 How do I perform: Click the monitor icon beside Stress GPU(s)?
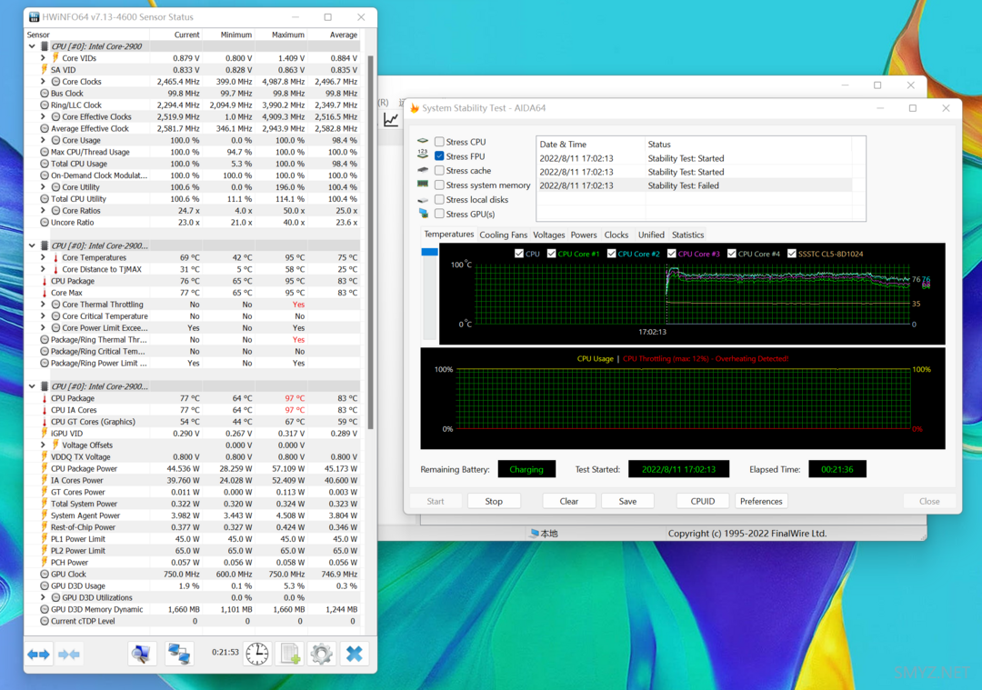click(x=424, y=214)
